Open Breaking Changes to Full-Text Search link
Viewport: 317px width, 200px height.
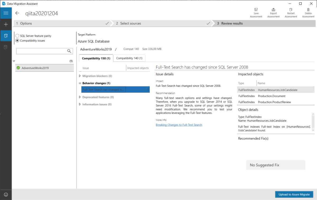[179, 125]
